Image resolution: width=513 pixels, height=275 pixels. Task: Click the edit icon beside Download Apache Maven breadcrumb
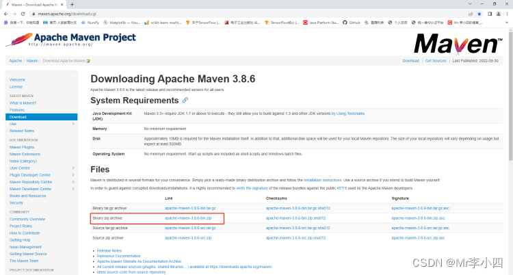pyautogui.click(x=88, y=61)
